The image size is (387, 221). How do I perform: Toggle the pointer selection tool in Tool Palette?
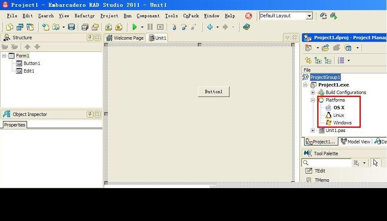(x=375, y=163)
